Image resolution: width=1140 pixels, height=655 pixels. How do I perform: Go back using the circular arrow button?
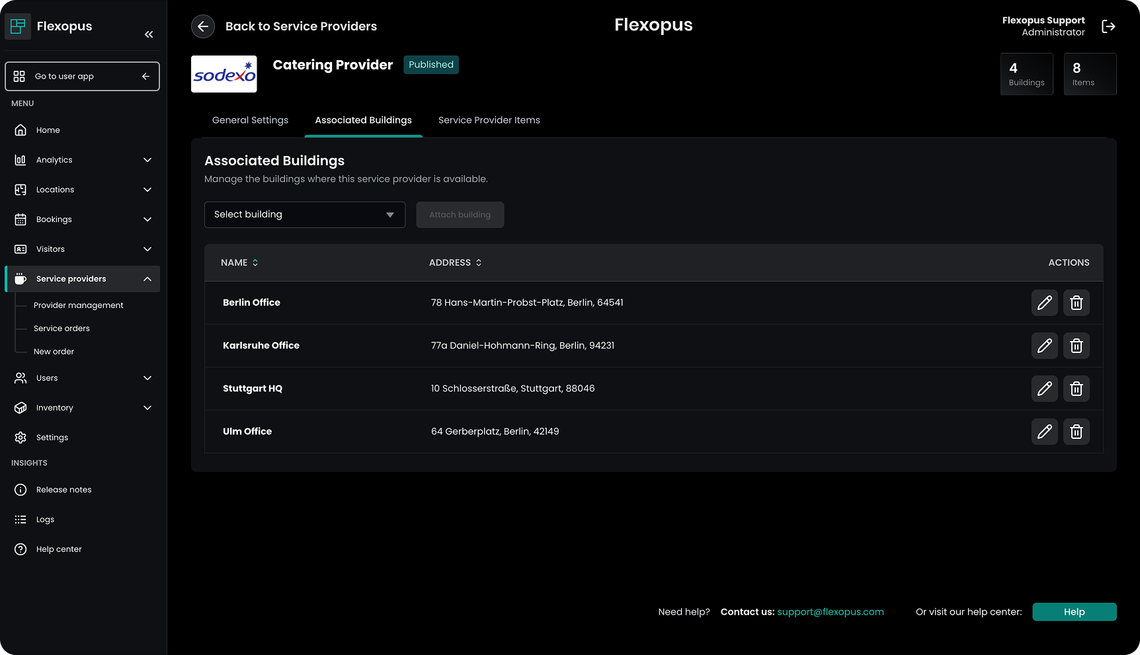203,26
